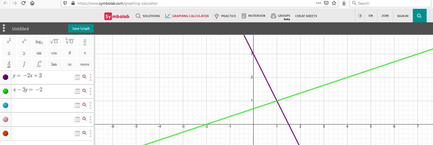The image size is (433, 145).
Task: Click the Join link
Action: pyautogui.click(x=385, y=16)
